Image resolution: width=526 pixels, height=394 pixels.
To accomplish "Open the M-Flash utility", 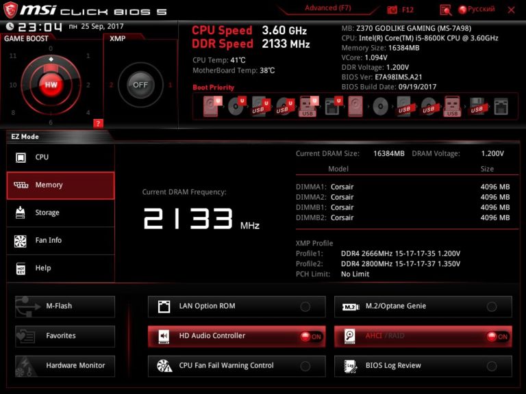I will (65, 306).
